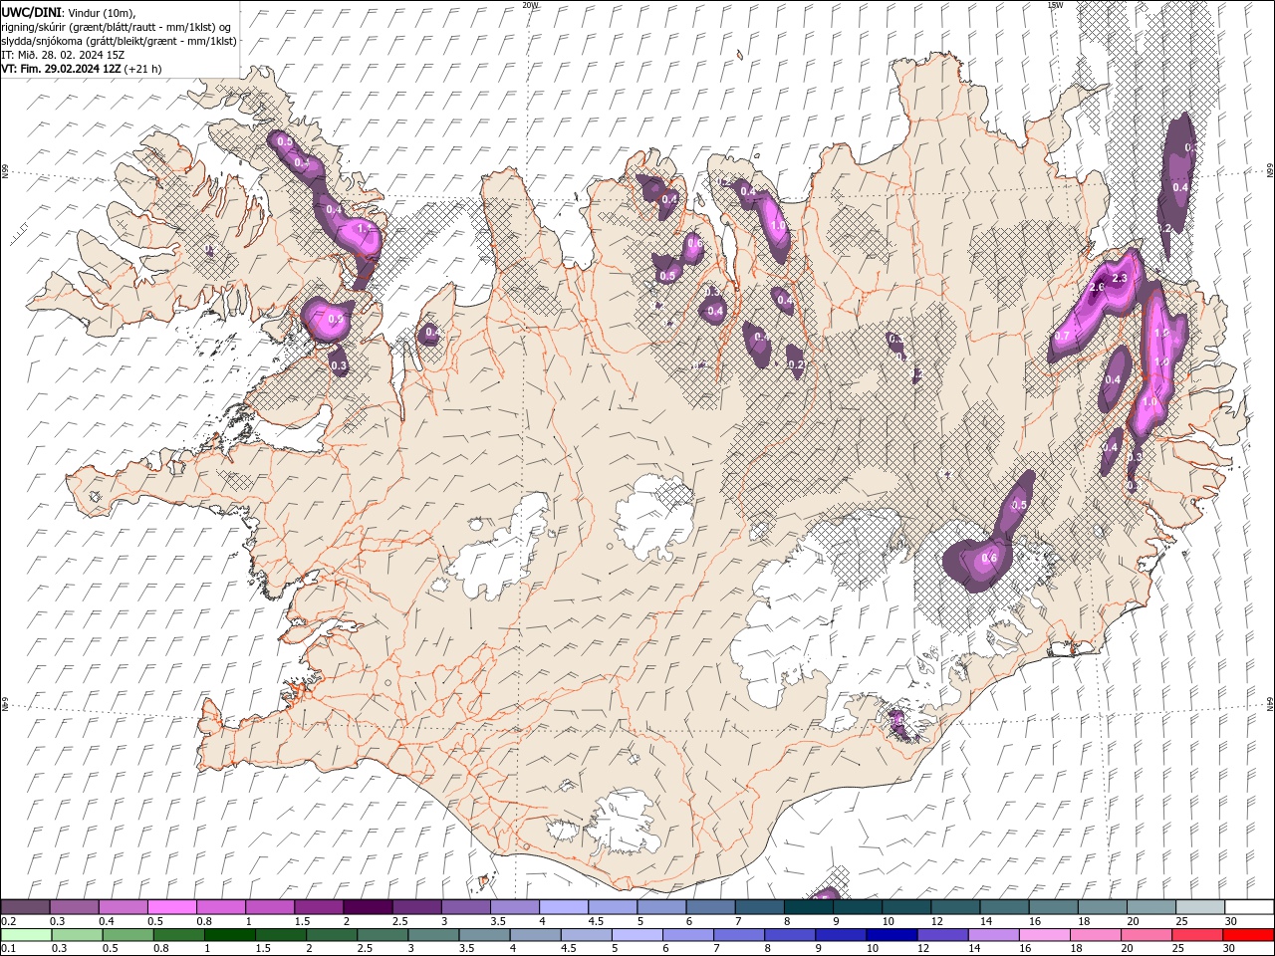Select 9 swatch in bottom legend row
Screen dimensions: 1275x956
click(x=840, y=935)
